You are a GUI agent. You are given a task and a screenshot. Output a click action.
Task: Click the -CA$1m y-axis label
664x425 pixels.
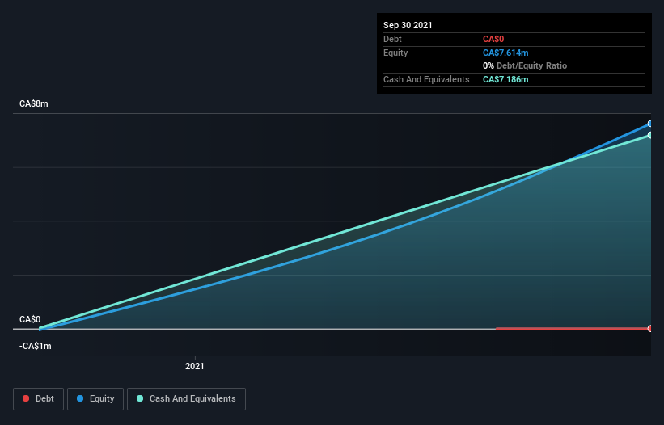tap(35, 346)
